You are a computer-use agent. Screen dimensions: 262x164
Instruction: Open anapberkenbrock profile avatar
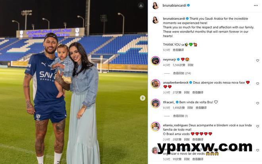click(156, 84)
